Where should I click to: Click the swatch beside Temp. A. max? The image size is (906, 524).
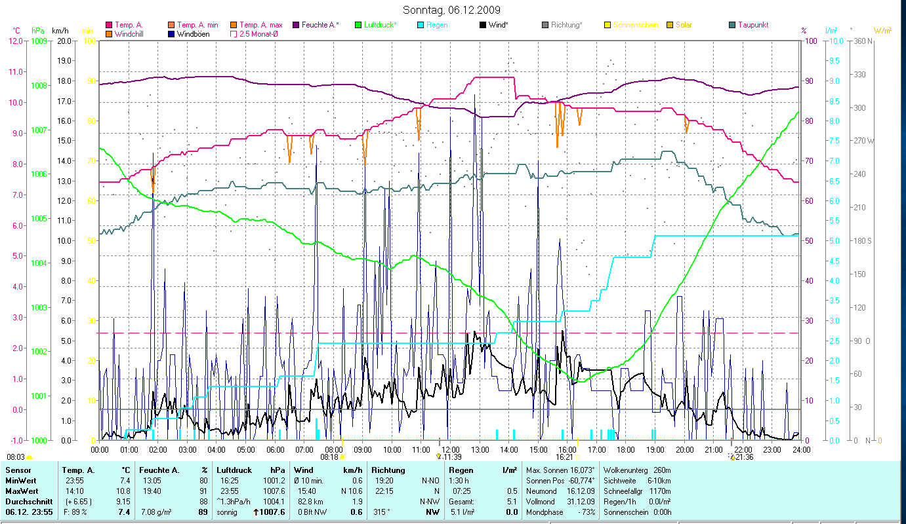[234, 25]
